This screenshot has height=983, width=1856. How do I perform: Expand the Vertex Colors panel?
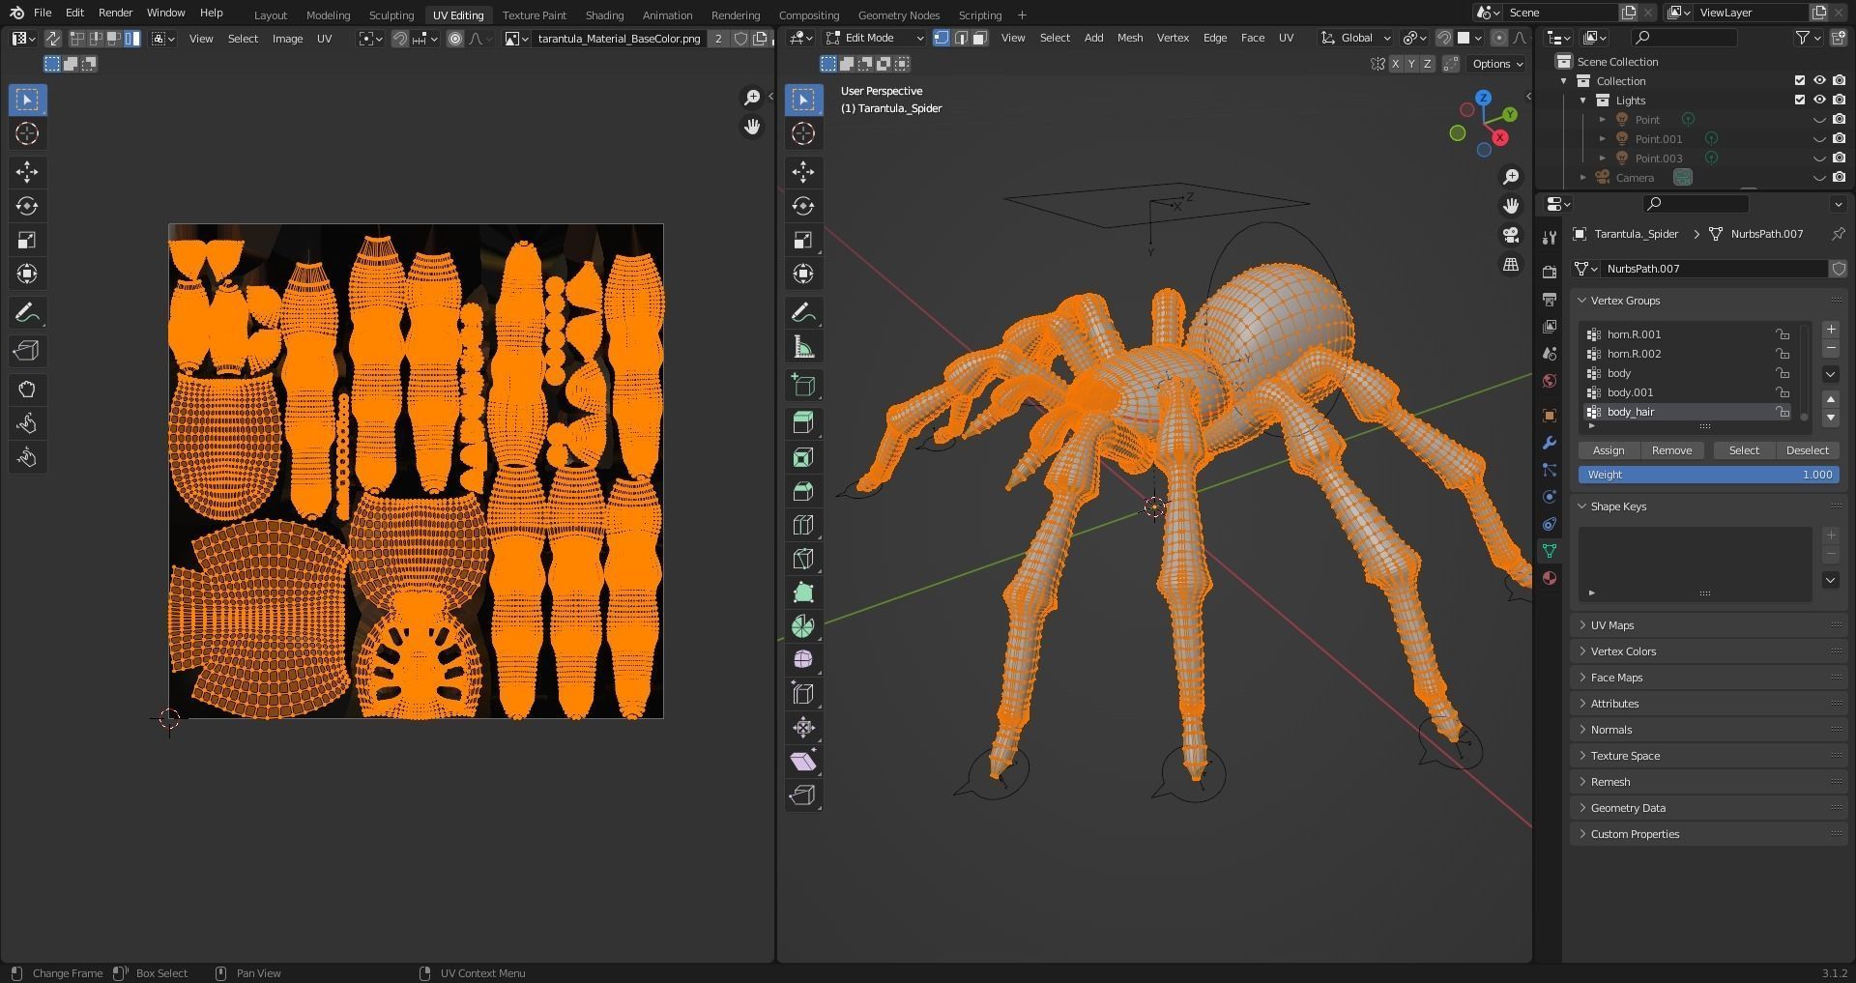point(1708,651)
